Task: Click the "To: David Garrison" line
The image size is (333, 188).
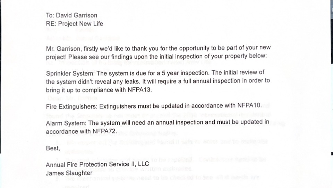Action: (71, 15)
